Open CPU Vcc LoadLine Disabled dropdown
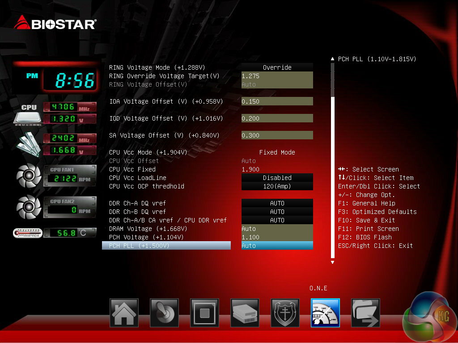Viewport: 458px width, 343px height. click(277, 178)
